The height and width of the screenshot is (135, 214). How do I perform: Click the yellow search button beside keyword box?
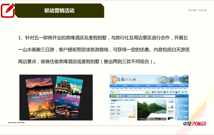(148, 92)
